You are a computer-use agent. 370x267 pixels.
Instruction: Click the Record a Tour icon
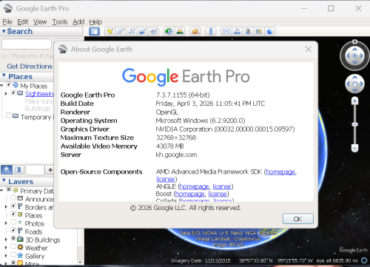pos(154,32)
